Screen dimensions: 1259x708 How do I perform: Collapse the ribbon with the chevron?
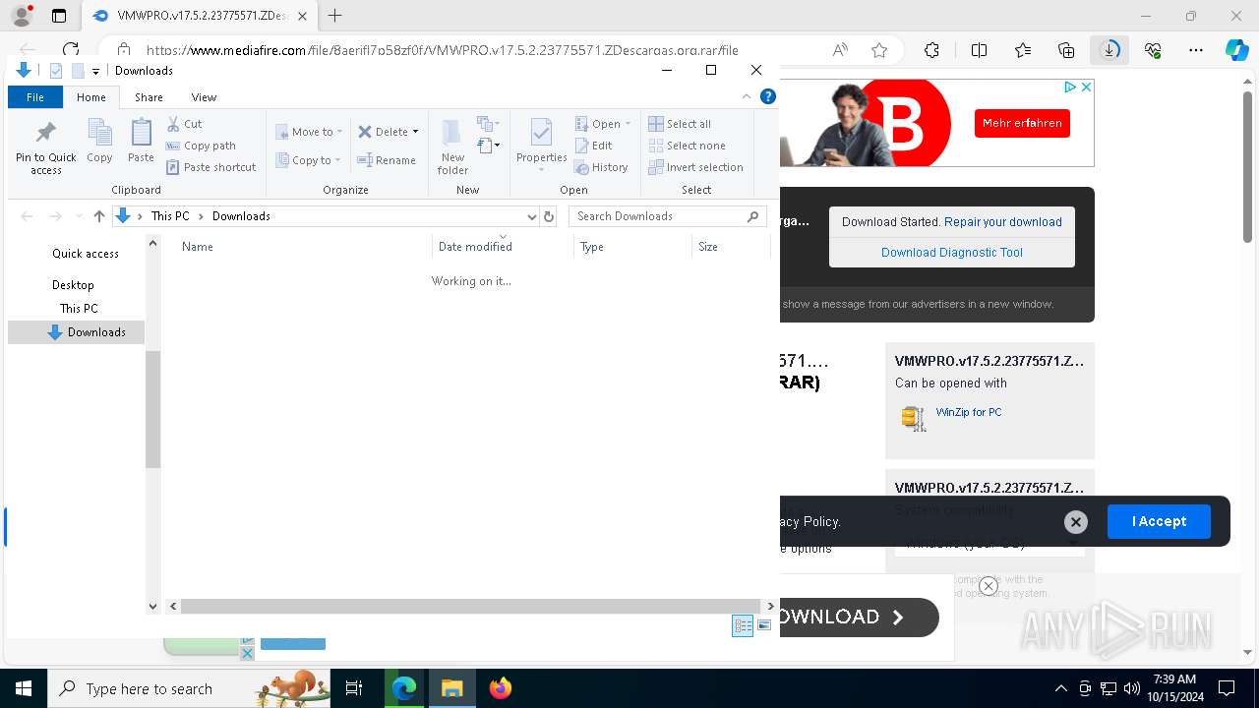747,96
